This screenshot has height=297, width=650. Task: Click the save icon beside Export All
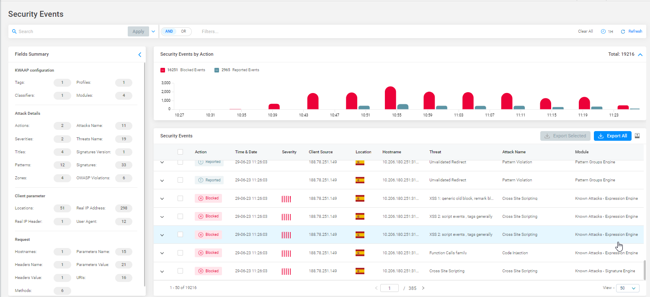pos(637,136)
